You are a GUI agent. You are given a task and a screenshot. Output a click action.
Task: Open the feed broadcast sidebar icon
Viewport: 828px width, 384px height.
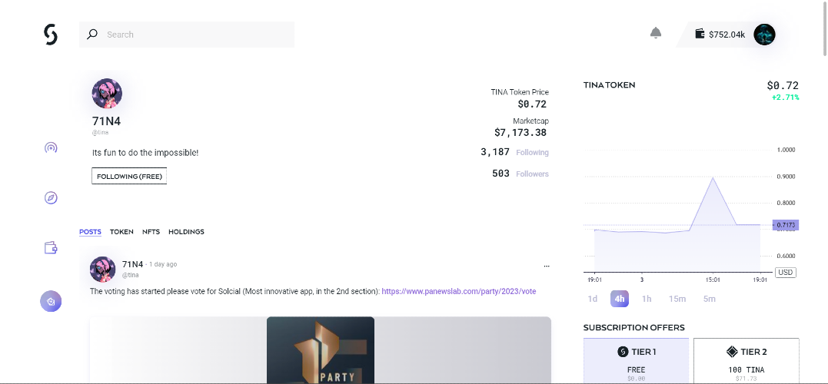[x=51, y=147]
